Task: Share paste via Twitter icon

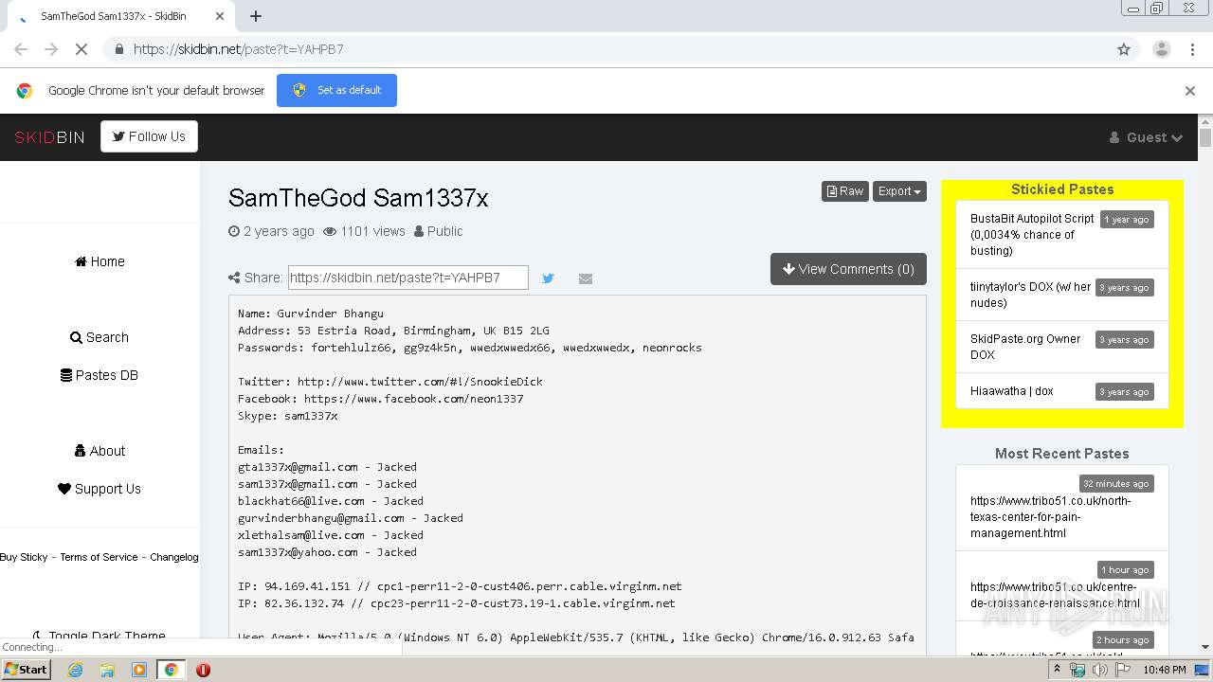Action: pyautogui.click(x=548, y=278)
